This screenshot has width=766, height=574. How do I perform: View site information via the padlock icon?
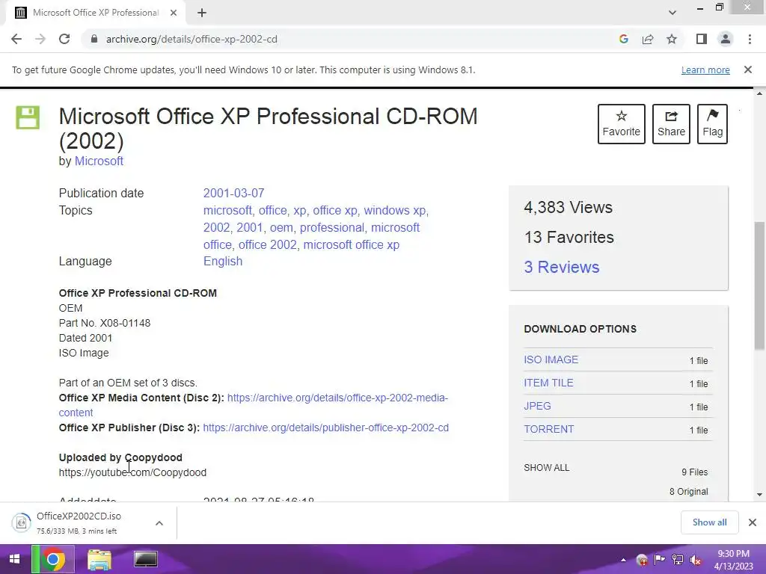(x=94, y=39)
